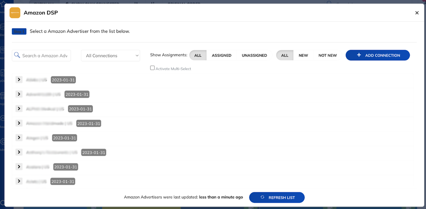Open the Dashboards icon in the left sidebar
The height and width of the screenshot is (209, 426).
coord(3,27)
